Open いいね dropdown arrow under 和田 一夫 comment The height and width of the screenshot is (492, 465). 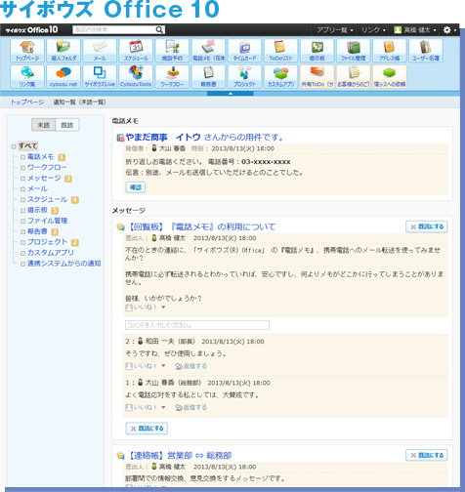(163, 366)
